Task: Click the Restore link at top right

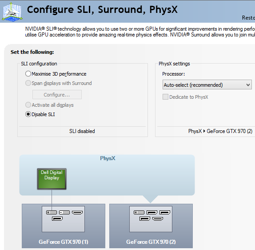Action: coord(248,18)
